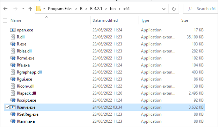218x127 pixels.
Task: Show hidden path segments via double chevron
Action: 44,9
